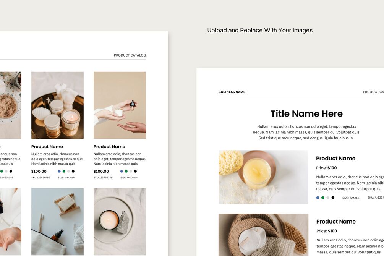Viewport: 384px width, 256px height.
Task: Click the candle tray product image
Action: 57,105
